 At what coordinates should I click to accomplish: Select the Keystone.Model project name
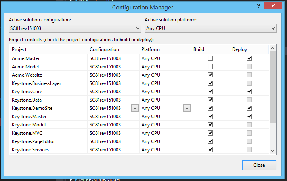29,125
